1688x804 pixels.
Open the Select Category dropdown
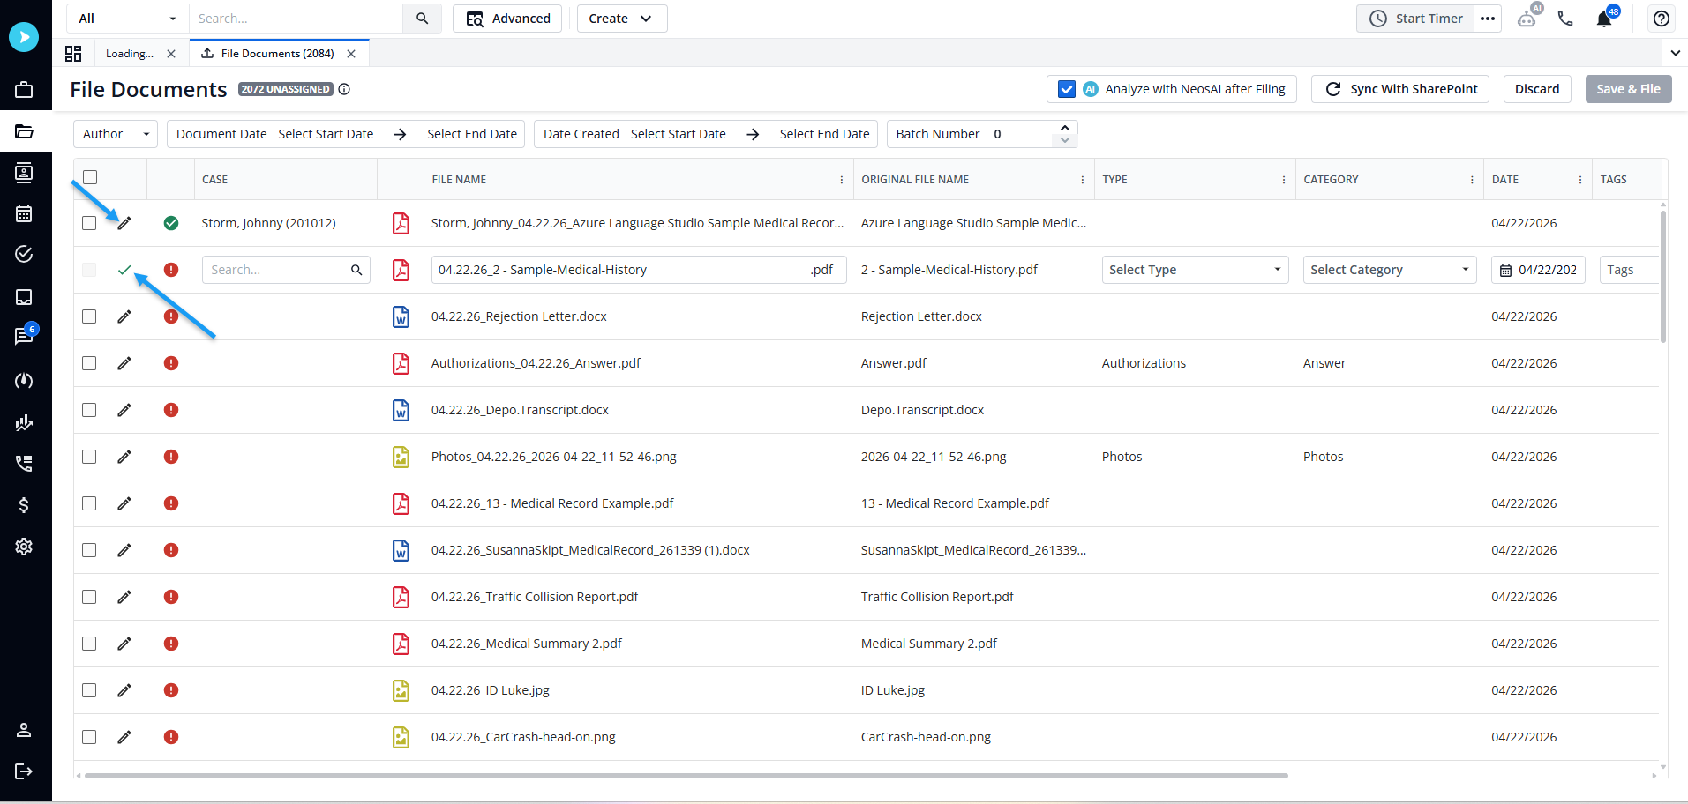pyautogui.click(x=1390, y=270)
